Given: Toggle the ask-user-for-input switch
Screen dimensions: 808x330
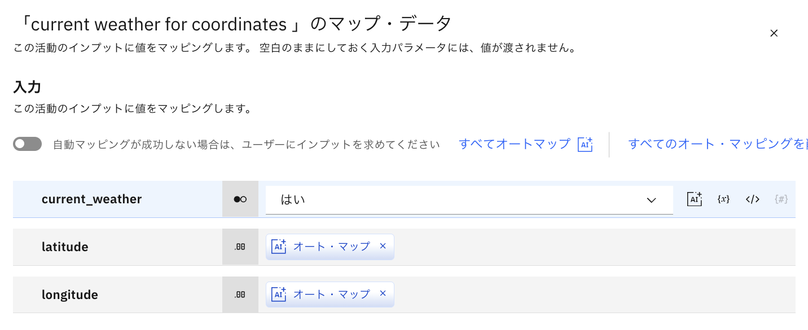Looking at the screenshot, I should (28, 144).
